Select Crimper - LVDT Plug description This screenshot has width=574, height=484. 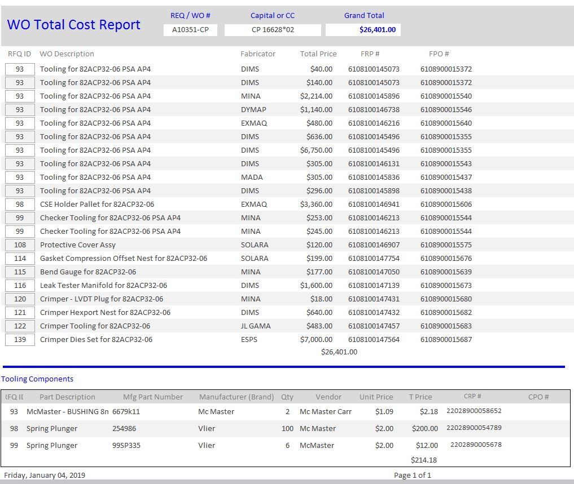pos(102,299)
